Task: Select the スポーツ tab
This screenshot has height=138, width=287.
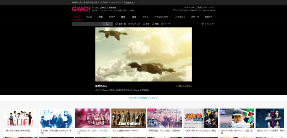Action: [195, 17]
